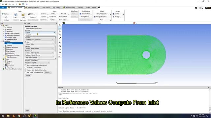Select Boundary Conditions in tree
211x118 pixels.
pos(13,35)
